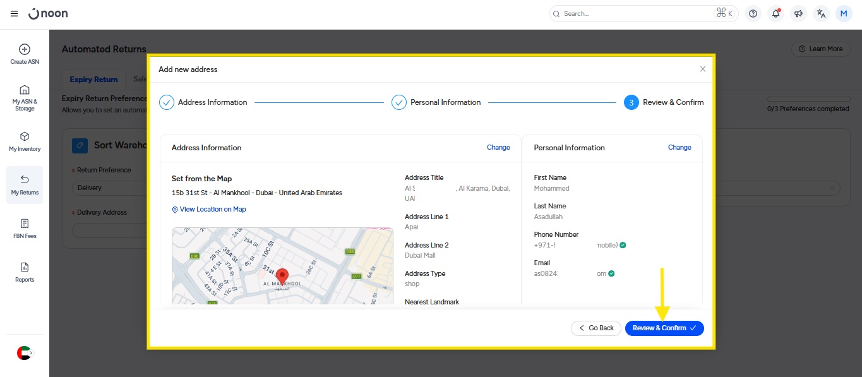Viewport: 862px width, 377px height.
Task: Click the notifications bell icon
Action: pyautogui.click(x=775, y=13)
